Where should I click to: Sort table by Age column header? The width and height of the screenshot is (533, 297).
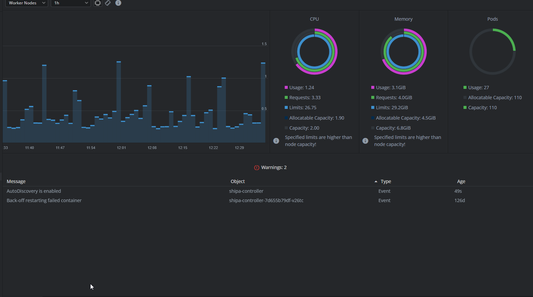click(461, 181)
